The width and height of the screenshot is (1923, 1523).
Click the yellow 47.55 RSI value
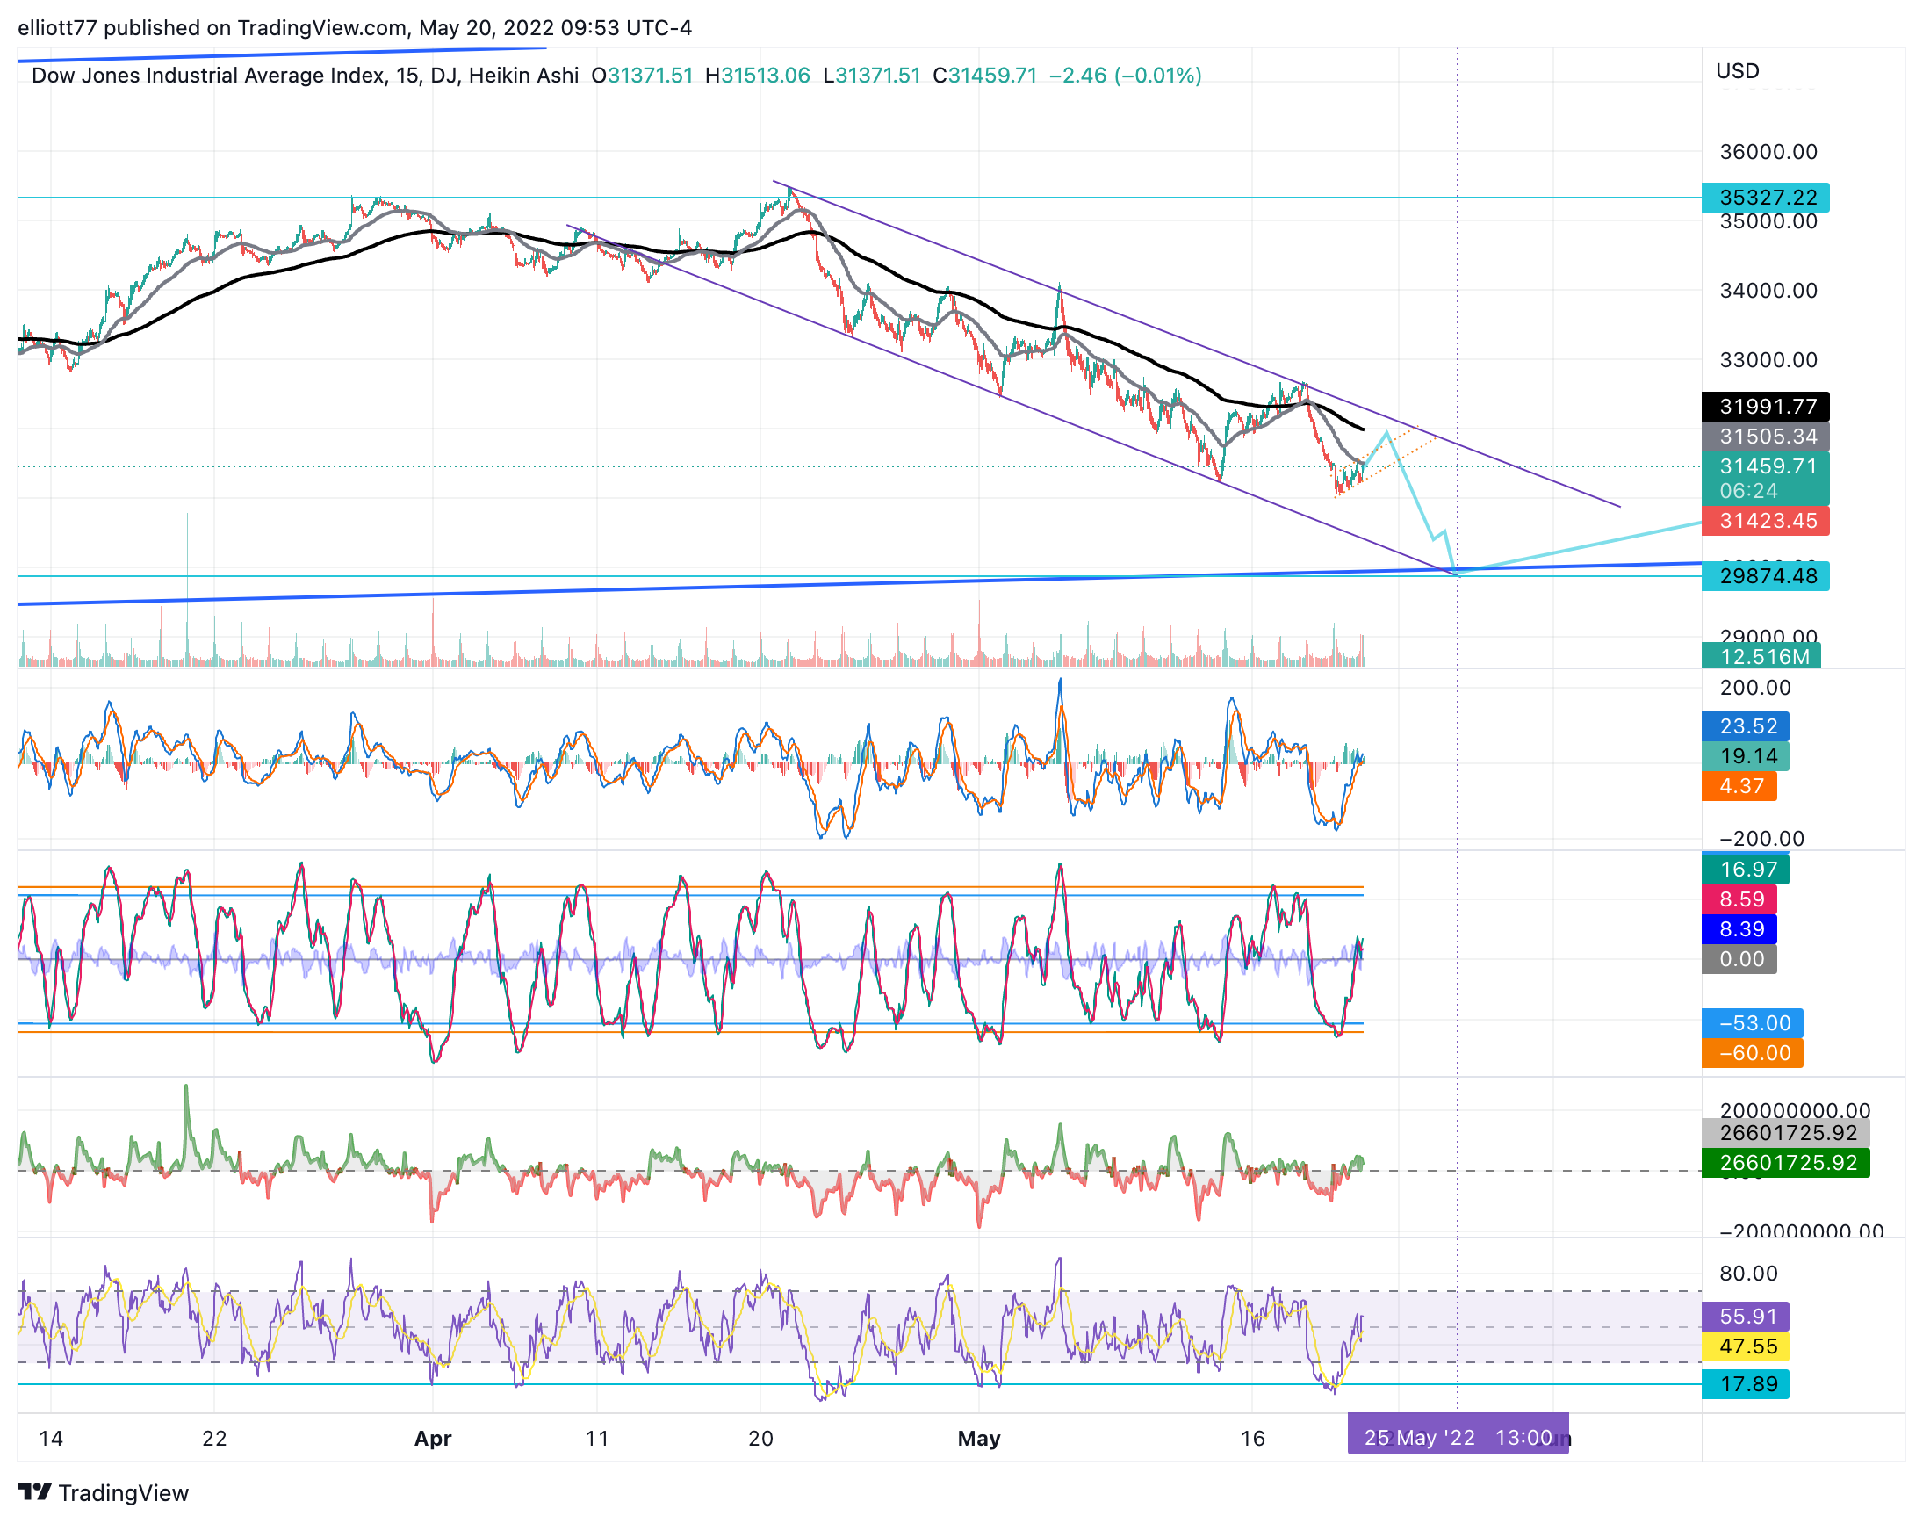(1745, 1346)
